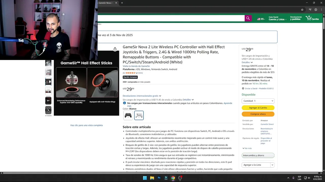Open Devoluciones y pedidos
325x182 pixels.
pos(296,18)
